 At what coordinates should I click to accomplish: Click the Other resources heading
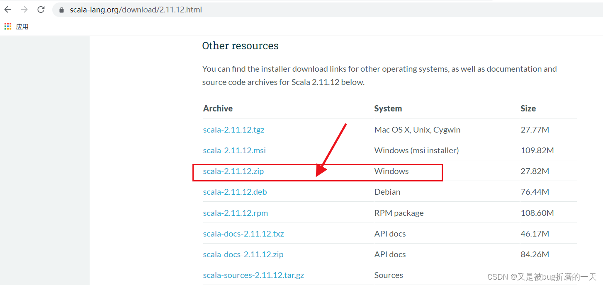240,46
